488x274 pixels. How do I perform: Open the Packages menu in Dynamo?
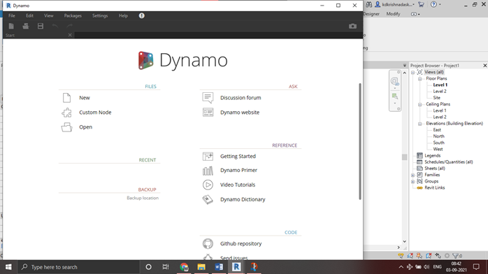click(x=73, y=15)
